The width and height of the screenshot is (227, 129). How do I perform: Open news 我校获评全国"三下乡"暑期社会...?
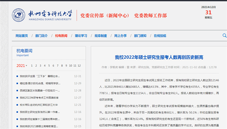[x=40, y=76]
